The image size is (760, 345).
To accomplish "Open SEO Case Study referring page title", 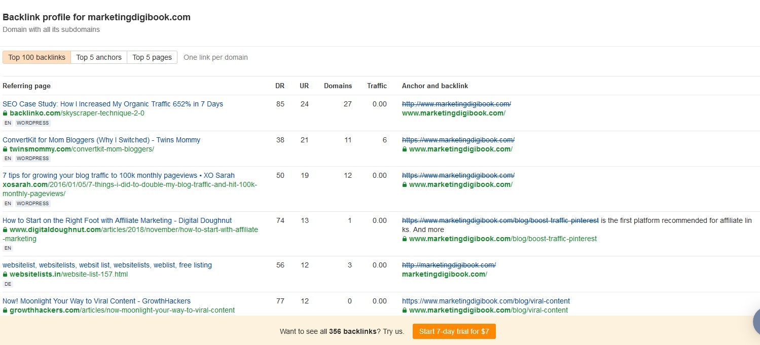I will (113, 104).
